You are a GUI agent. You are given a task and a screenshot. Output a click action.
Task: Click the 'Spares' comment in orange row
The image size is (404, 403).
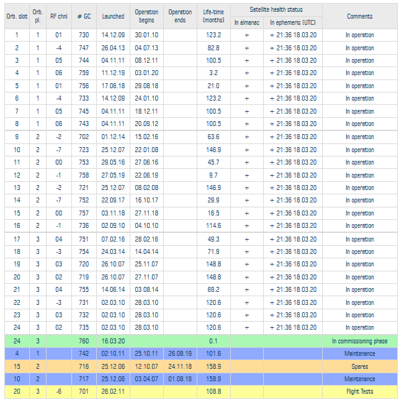[360, 366]
